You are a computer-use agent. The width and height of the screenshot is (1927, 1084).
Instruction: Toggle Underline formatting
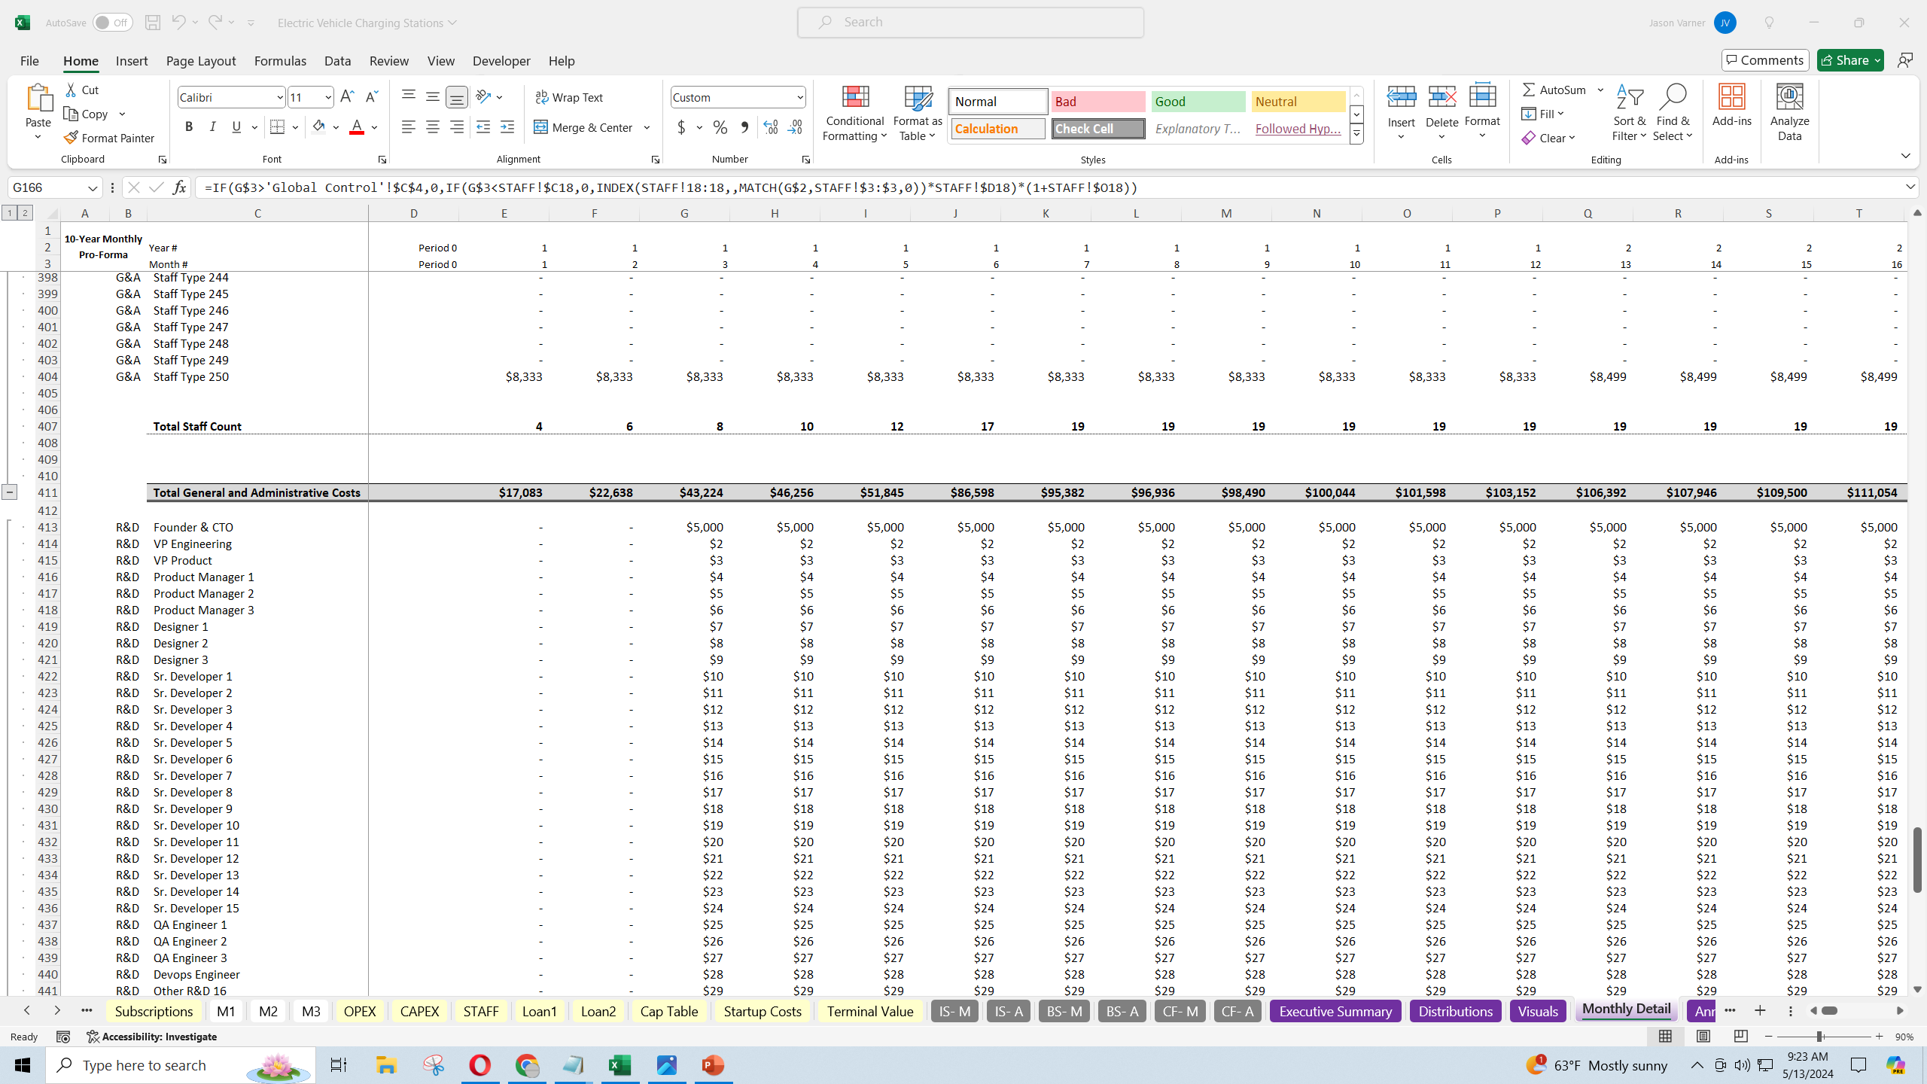pos(236,127)
